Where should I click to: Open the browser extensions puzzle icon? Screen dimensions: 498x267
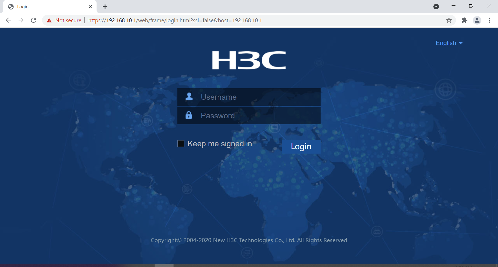tap(465, 20)
